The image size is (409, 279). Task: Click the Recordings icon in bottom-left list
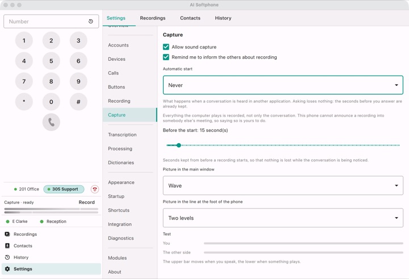[7, 234]
